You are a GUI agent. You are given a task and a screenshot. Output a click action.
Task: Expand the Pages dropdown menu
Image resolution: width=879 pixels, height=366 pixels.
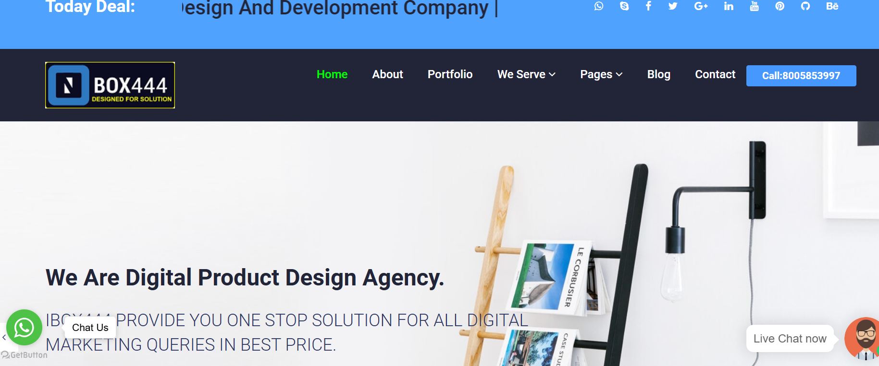click(601, 74)
